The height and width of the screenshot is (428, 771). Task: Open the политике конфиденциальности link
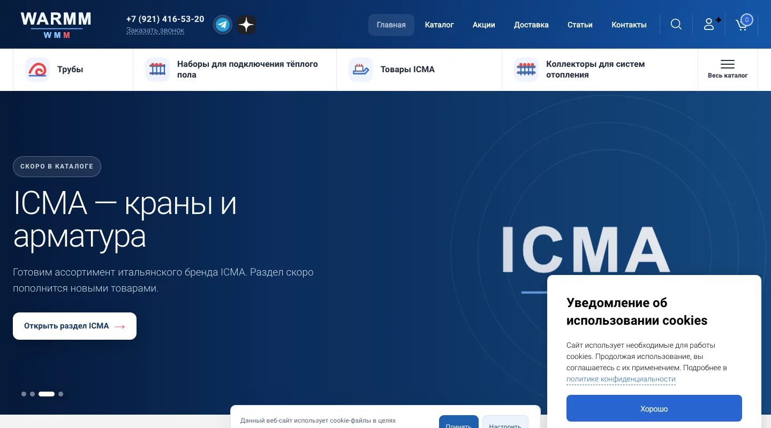621,379
